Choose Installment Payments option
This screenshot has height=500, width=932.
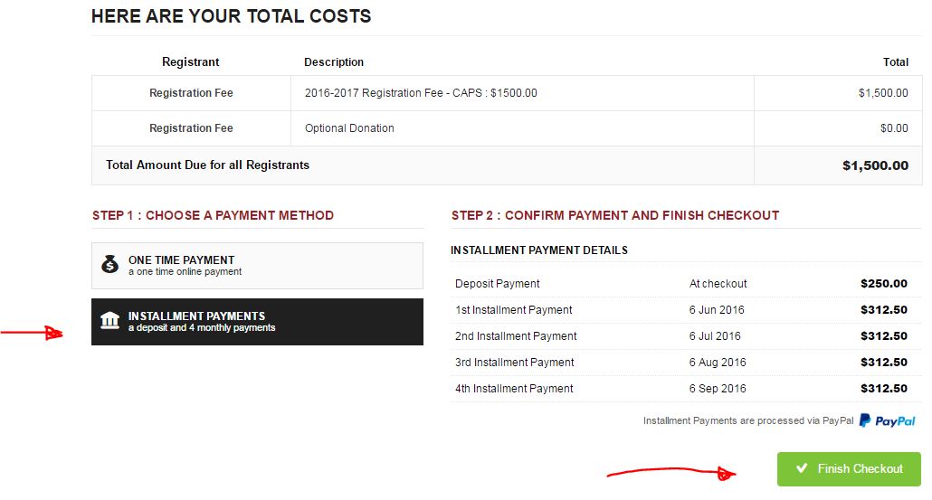coord(257,322)
